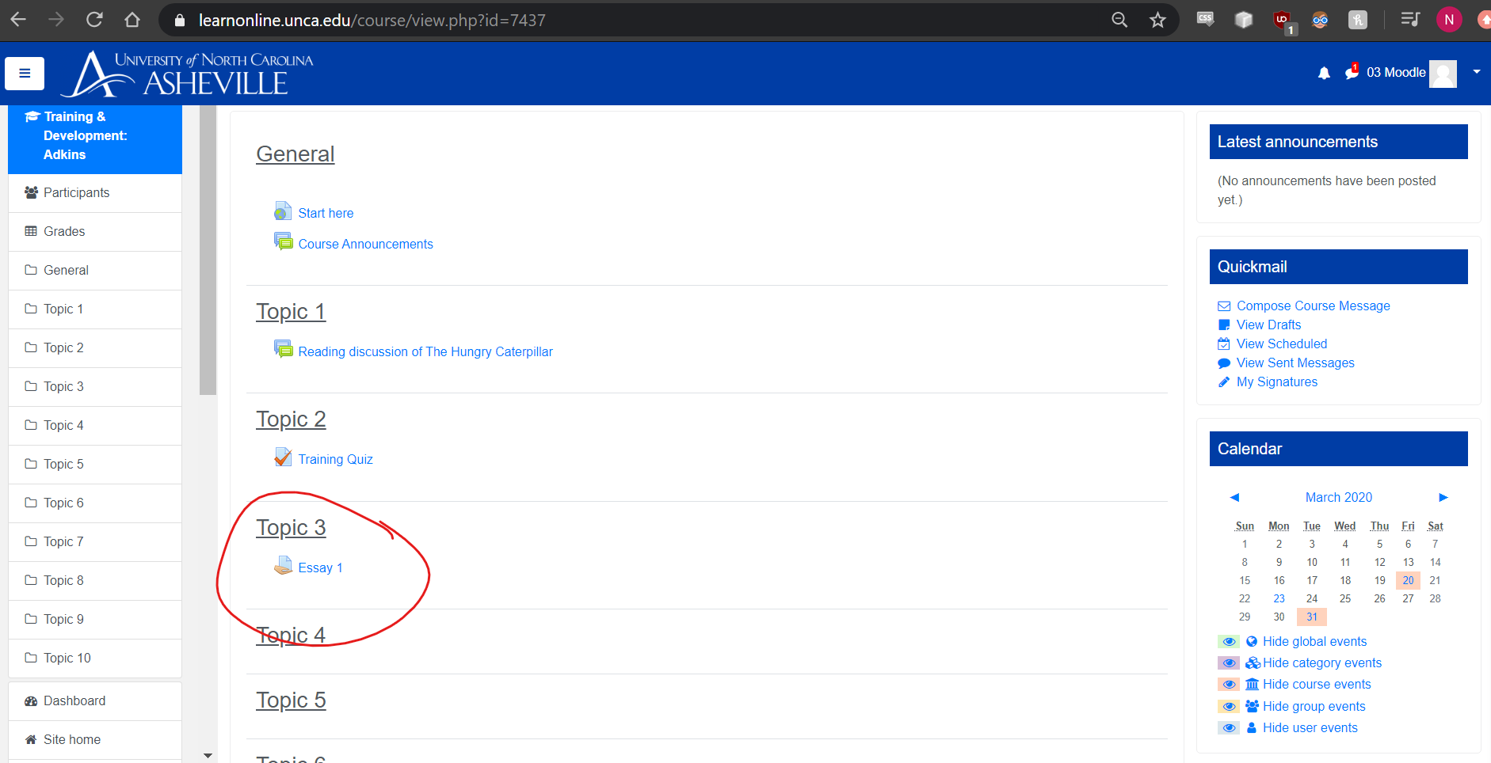The width and height of the screenshot is (1491, 763).
Task: Select Grades in the sidebar
Action: coord(64,232)
